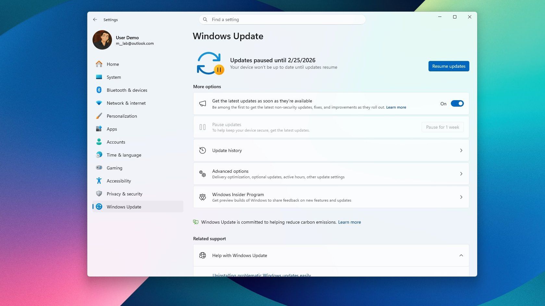545x306 pixels.
Task: Click the Bluetooth icon in sidebar
Action: (x=99, y=90)
